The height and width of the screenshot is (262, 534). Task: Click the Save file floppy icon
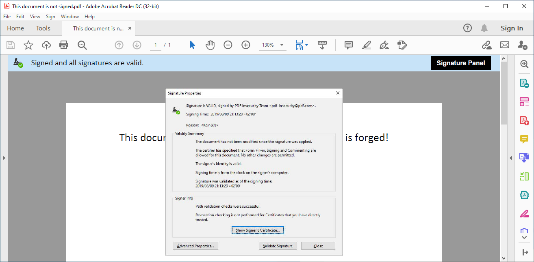point(11,45)
